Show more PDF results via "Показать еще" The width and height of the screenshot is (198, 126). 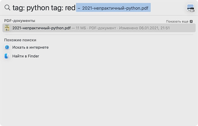[177, 22]
